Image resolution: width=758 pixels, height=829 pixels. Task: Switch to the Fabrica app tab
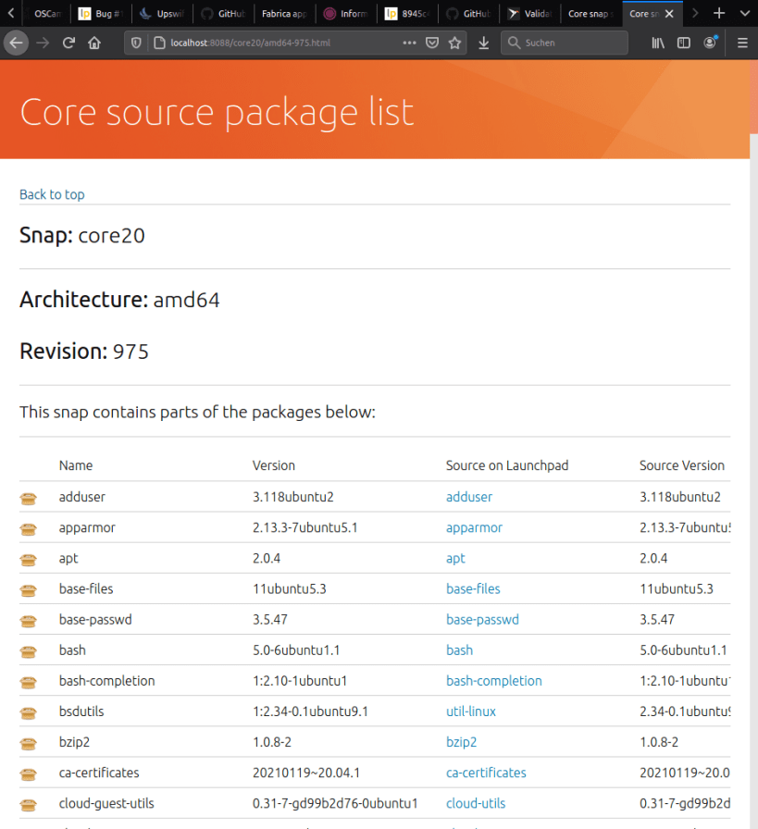282,14
